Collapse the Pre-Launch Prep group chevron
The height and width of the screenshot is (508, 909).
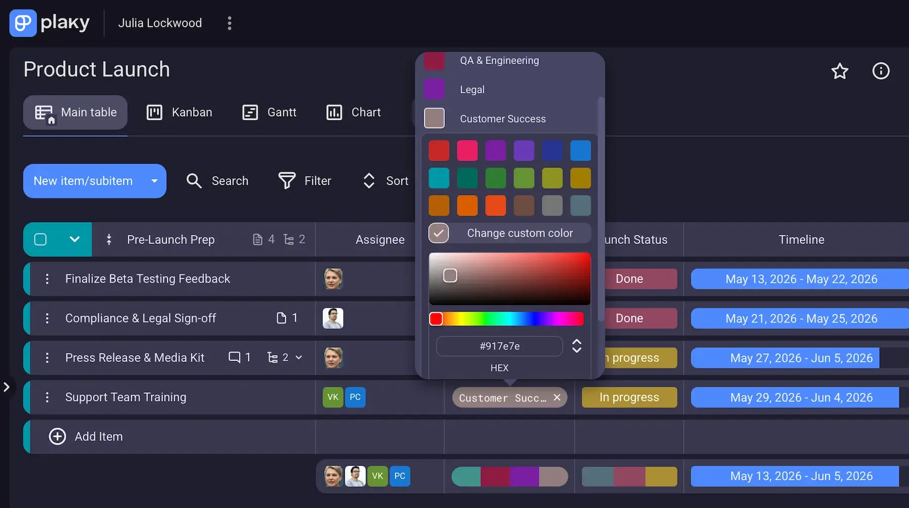pos(74,239)
